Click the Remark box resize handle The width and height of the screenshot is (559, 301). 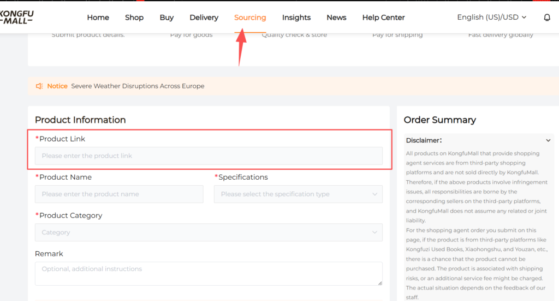coord(379,282)
